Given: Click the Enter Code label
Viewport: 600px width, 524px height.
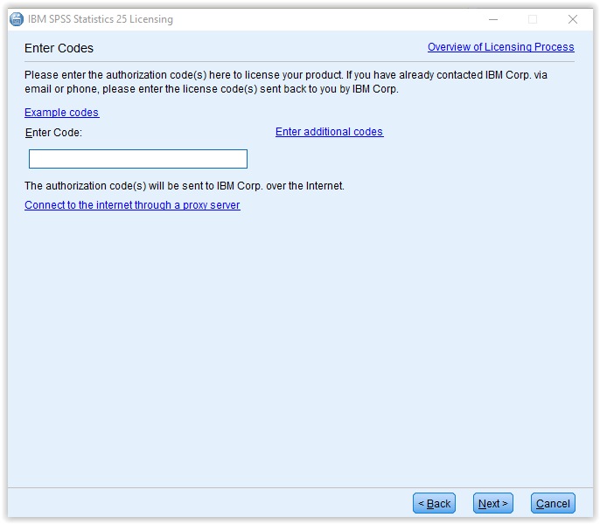Looking at the screenshot, I should point(53,133).
